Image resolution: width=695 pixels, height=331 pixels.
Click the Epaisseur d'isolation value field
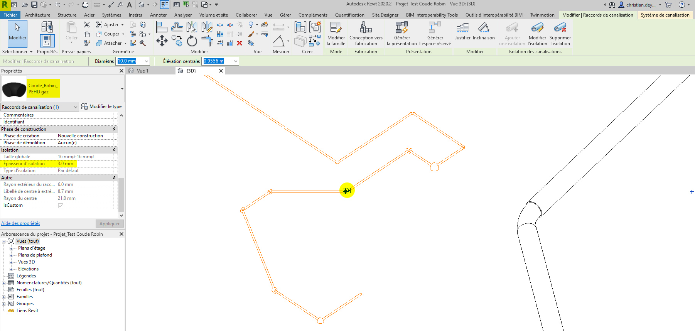85,164
